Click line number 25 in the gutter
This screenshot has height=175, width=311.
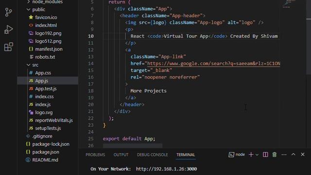point(91,139)
